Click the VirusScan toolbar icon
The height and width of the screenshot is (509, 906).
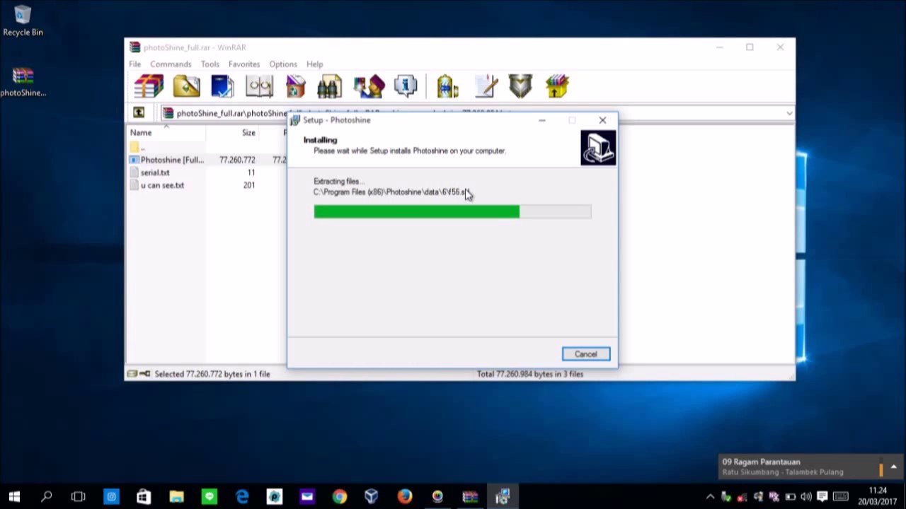tap(447, 86)
